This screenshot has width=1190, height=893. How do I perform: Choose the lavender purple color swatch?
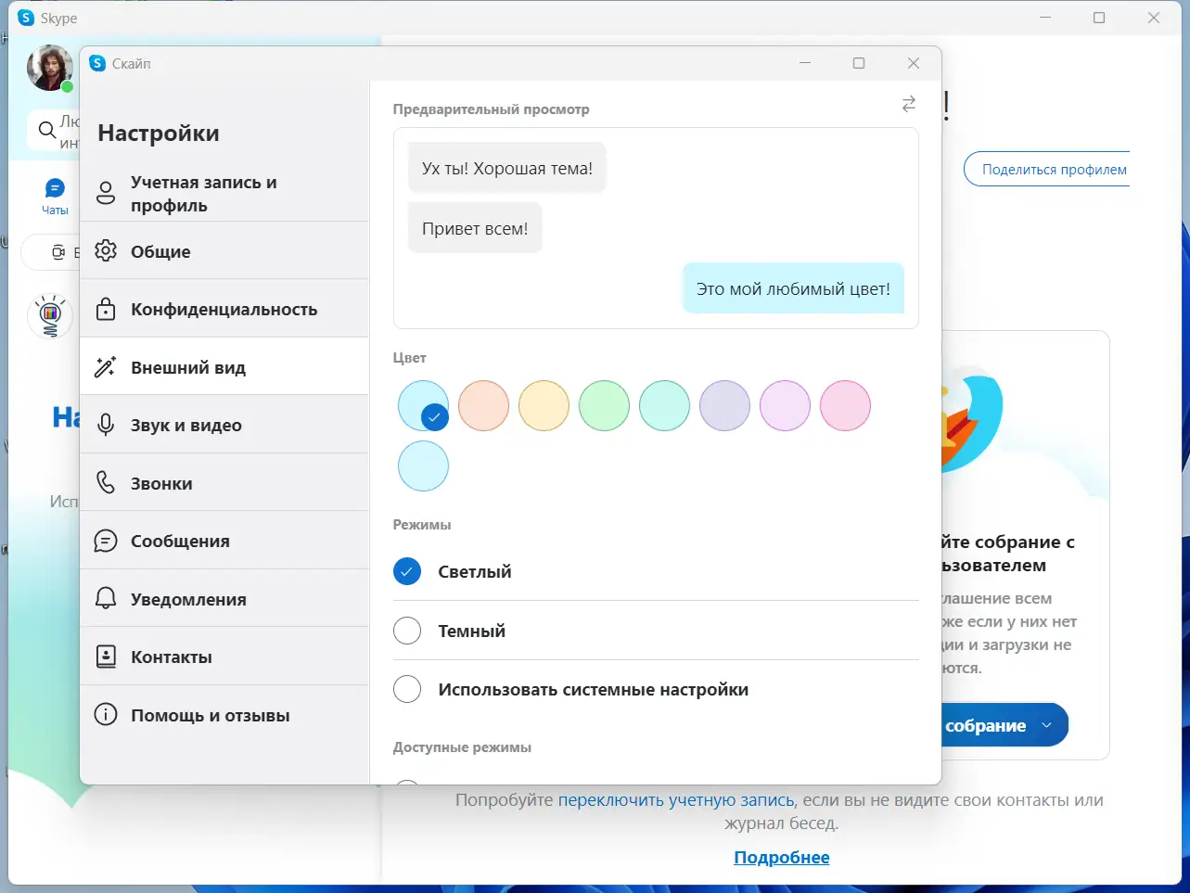[724, 405]
